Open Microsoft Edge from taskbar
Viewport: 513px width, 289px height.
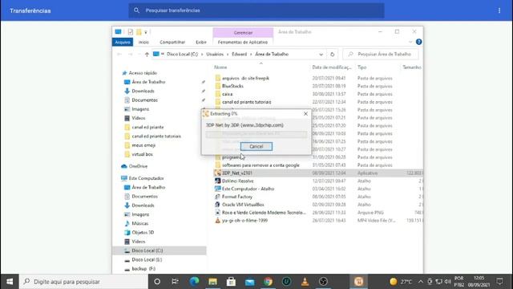pyautogui.click(x=194, y=282)
